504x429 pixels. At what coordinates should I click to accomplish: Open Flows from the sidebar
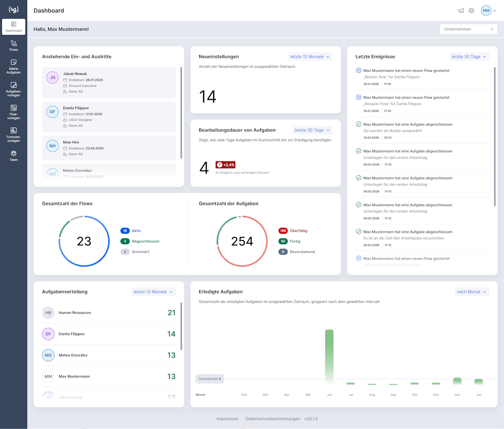tap(14, 46)
